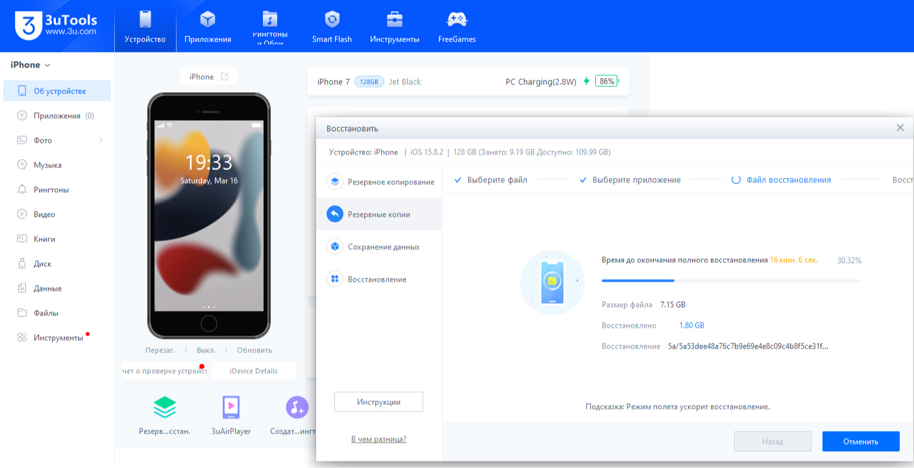Click the Выберите файл step

coord(491,180)
